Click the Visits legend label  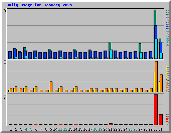pyautogui.click(x=167, y=72)
